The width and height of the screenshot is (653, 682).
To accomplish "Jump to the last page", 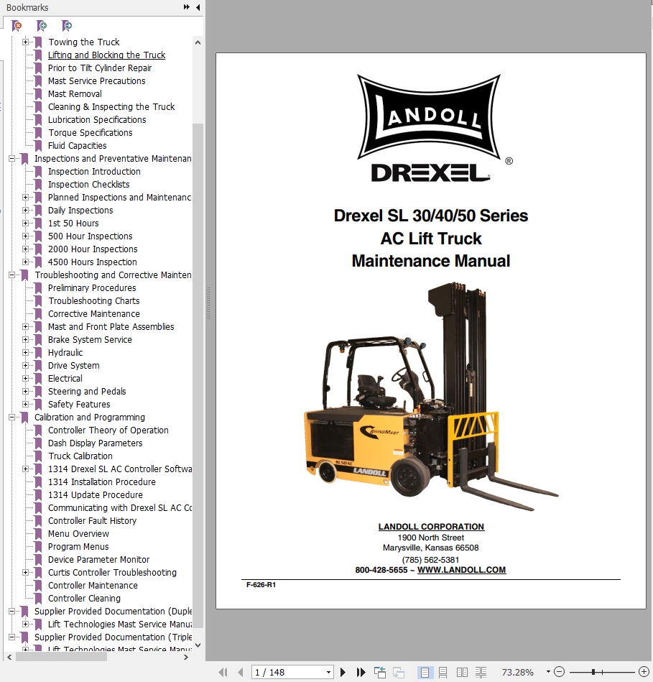I will 361,673.
